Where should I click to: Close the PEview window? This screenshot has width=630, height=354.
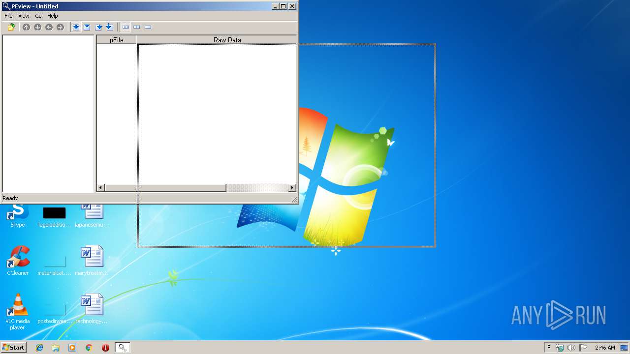[292, 6]
